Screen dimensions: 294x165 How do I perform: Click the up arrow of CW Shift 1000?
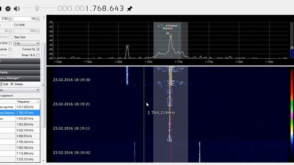(38, 30)
